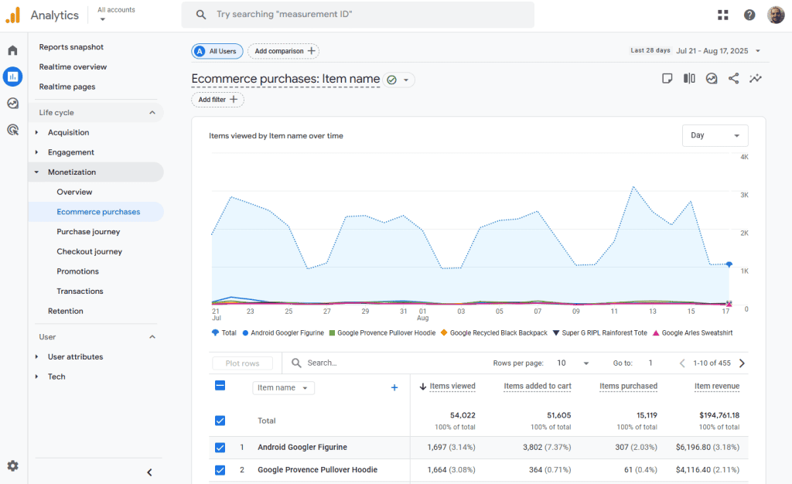Open the Explore icon in left rail
The height and width of the screenshot is (484, 792).
(x=12, y=104)
